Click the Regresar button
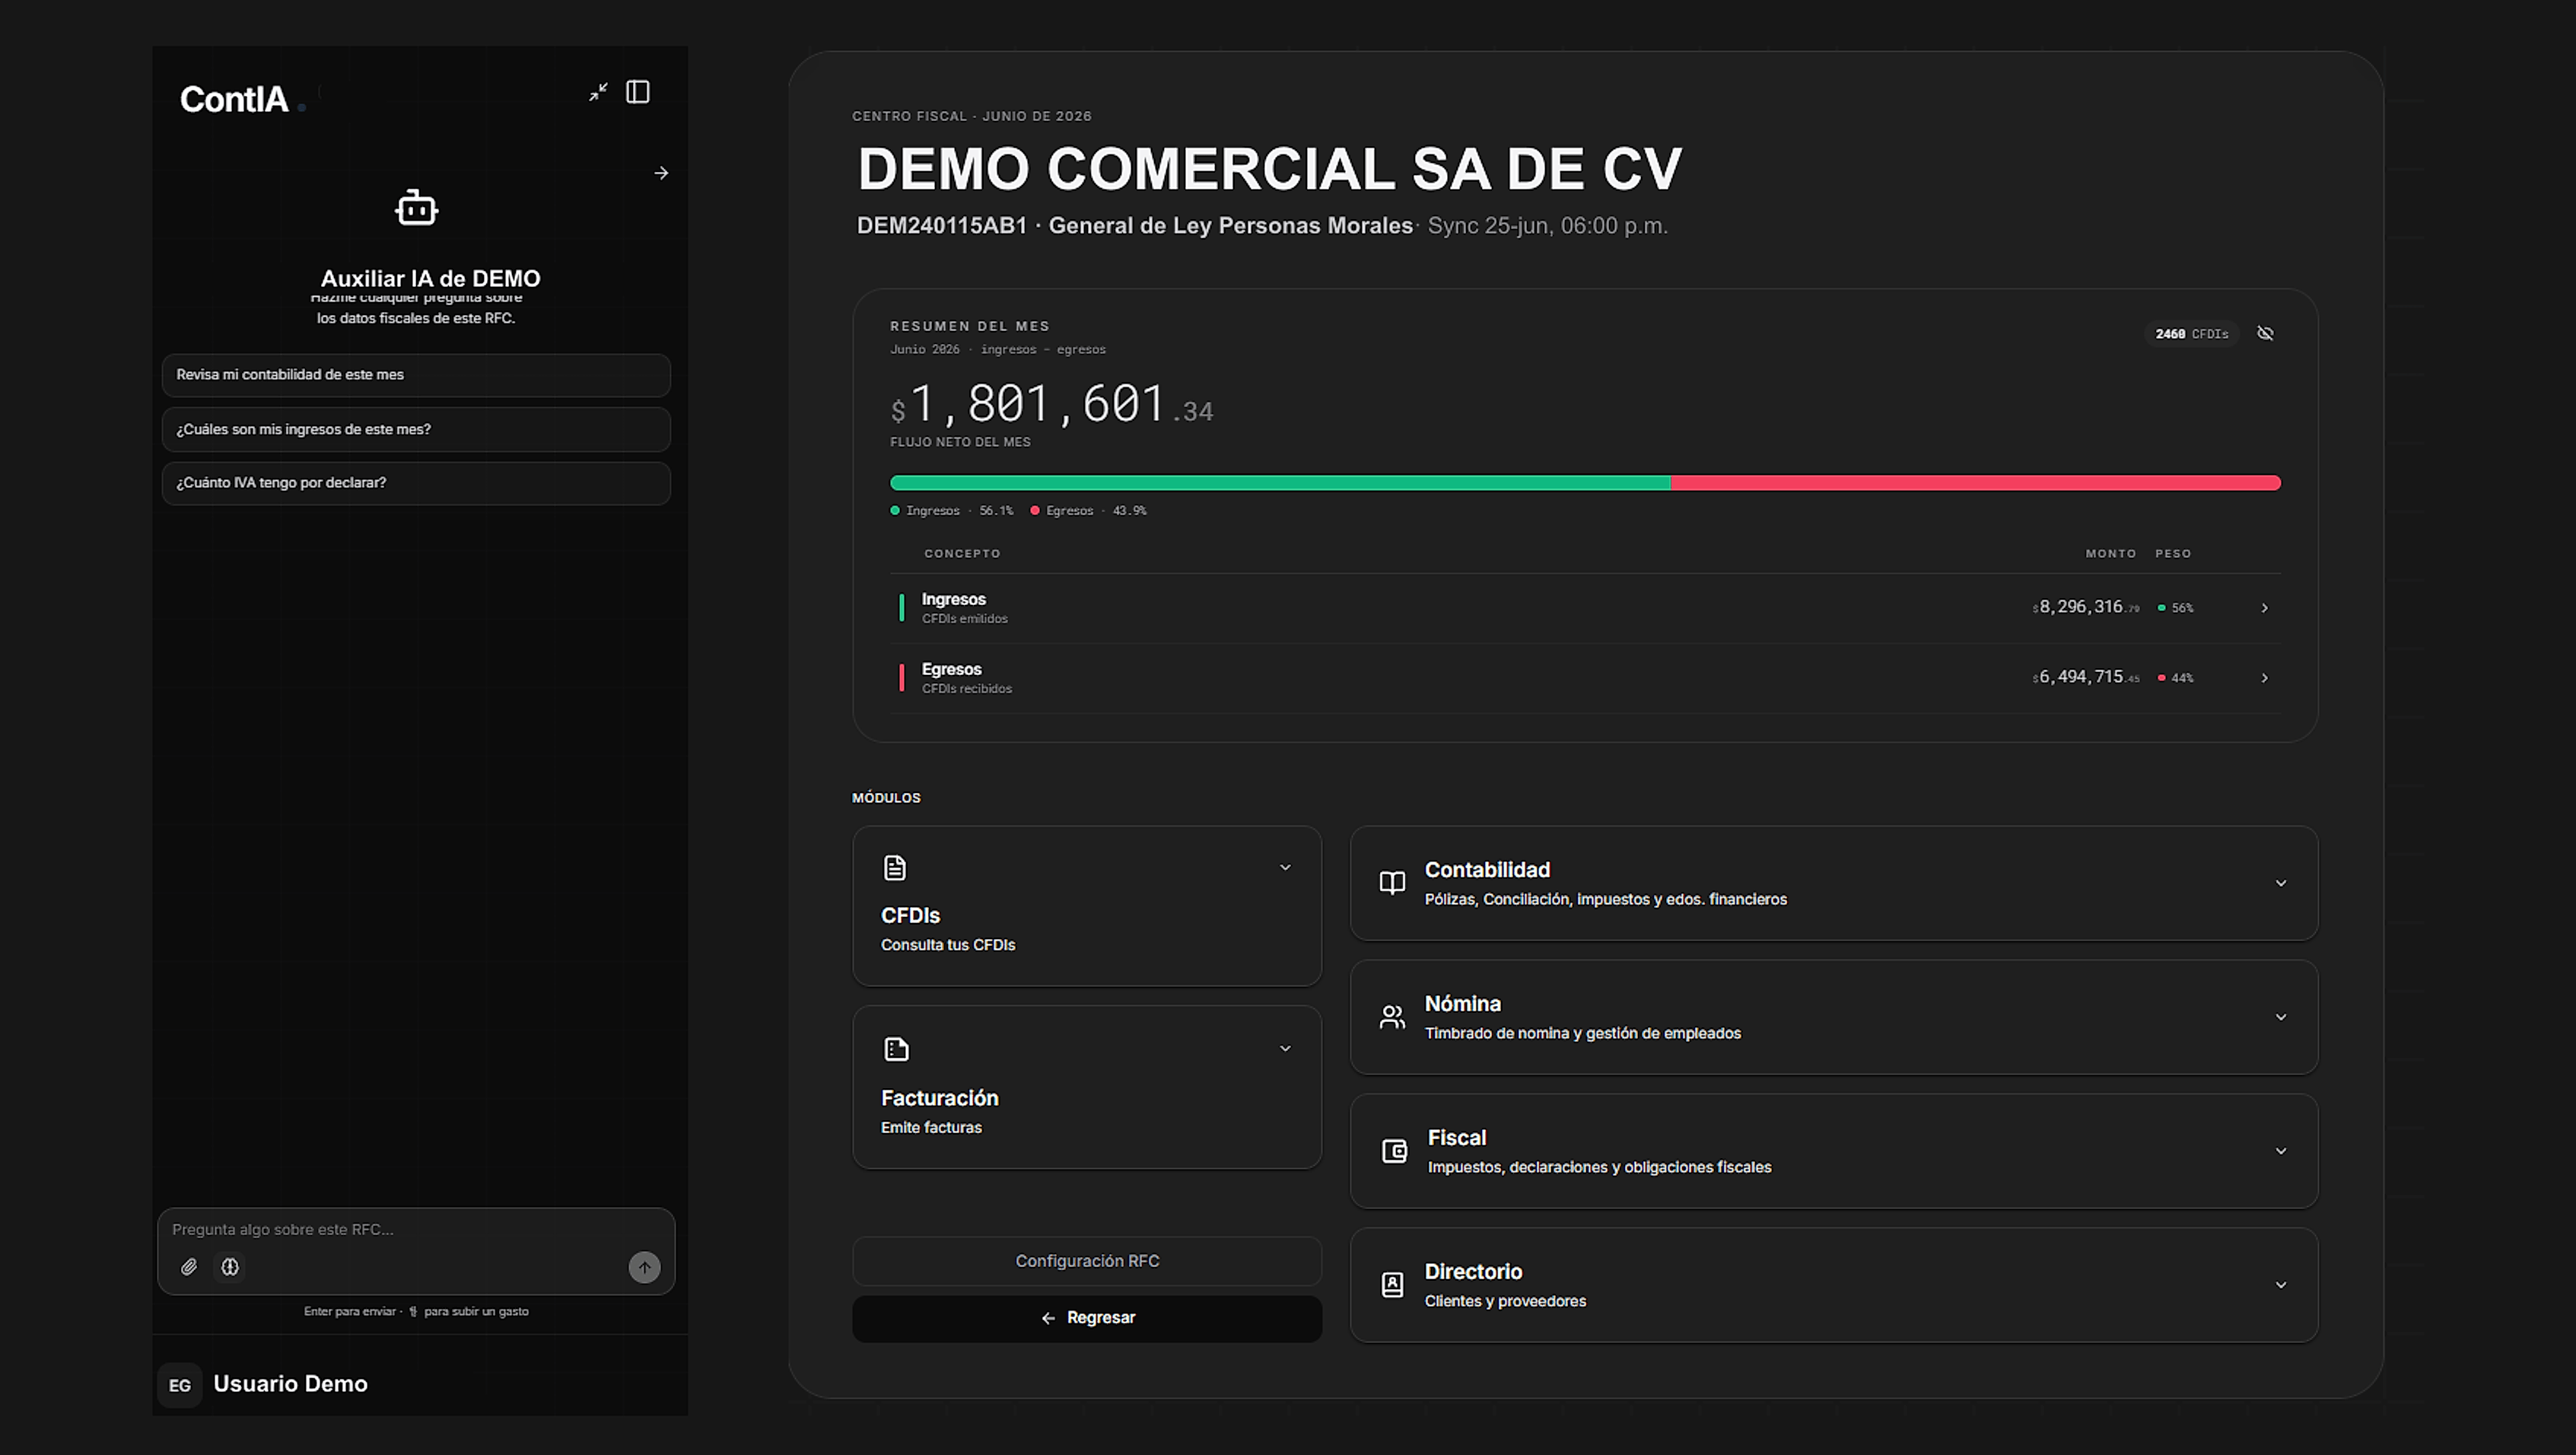Screen dimensions: 2576x1455 click(1087, 1318)
